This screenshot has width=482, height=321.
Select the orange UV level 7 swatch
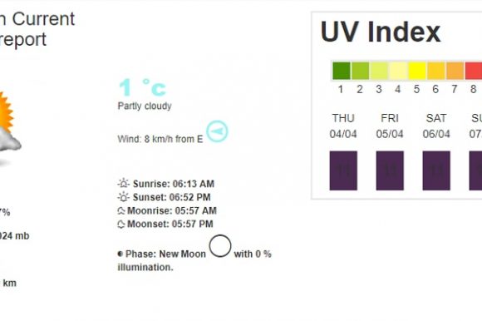coord(455,71)
